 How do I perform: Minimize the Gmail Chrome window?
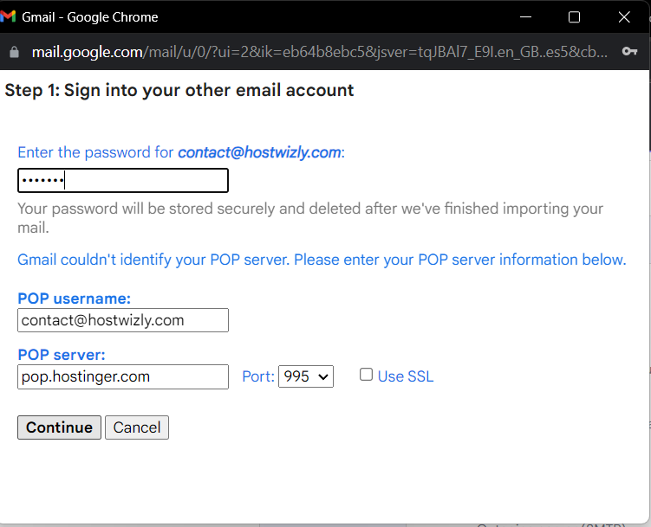pyautogui.click(x=524, y=16)
